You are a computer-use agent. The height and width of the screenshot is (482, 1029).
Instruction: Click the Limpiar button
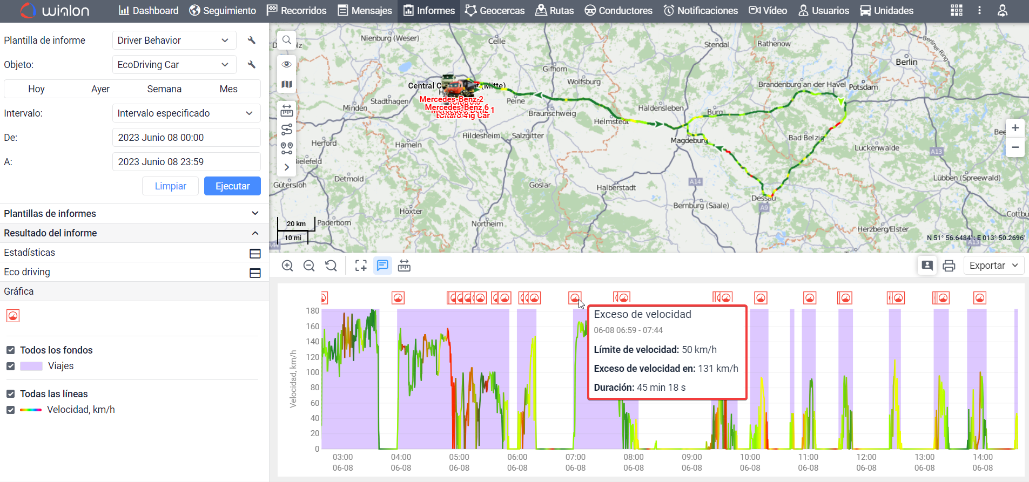(x=170, y=186)
